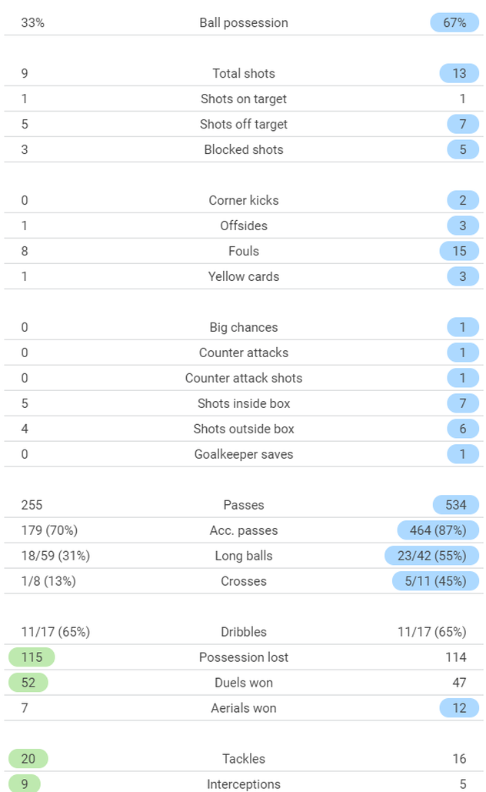The image size is (486, 792).
Task: Click the Blocked shots 5 badge
Action: pos(463,149)
